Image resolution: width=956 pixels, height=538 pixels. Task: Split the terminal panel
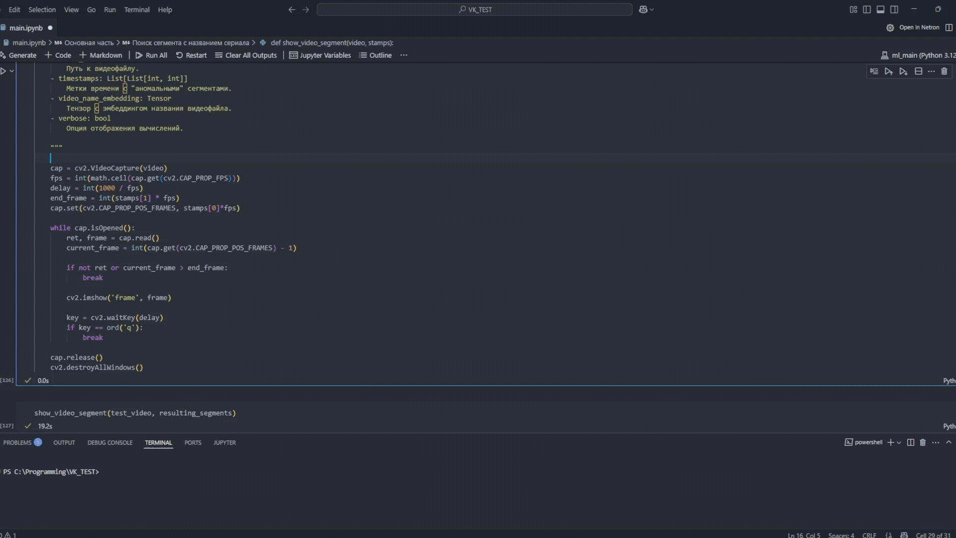point(911,442)
